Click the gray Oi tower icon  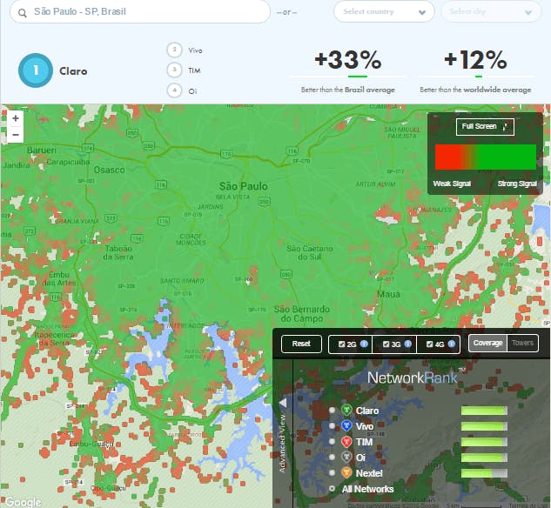coord(346,457)
